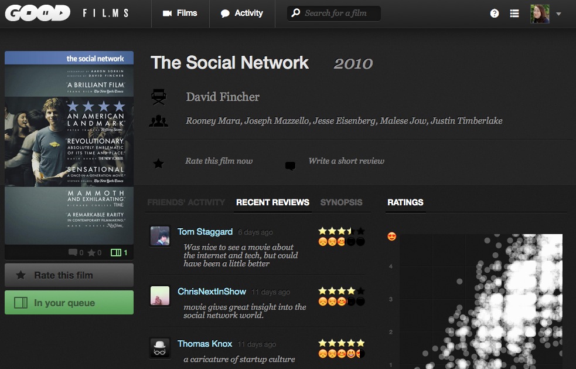Click the comment icon beside Write a short review
This screenshot has width=576, height=369.
290,166
